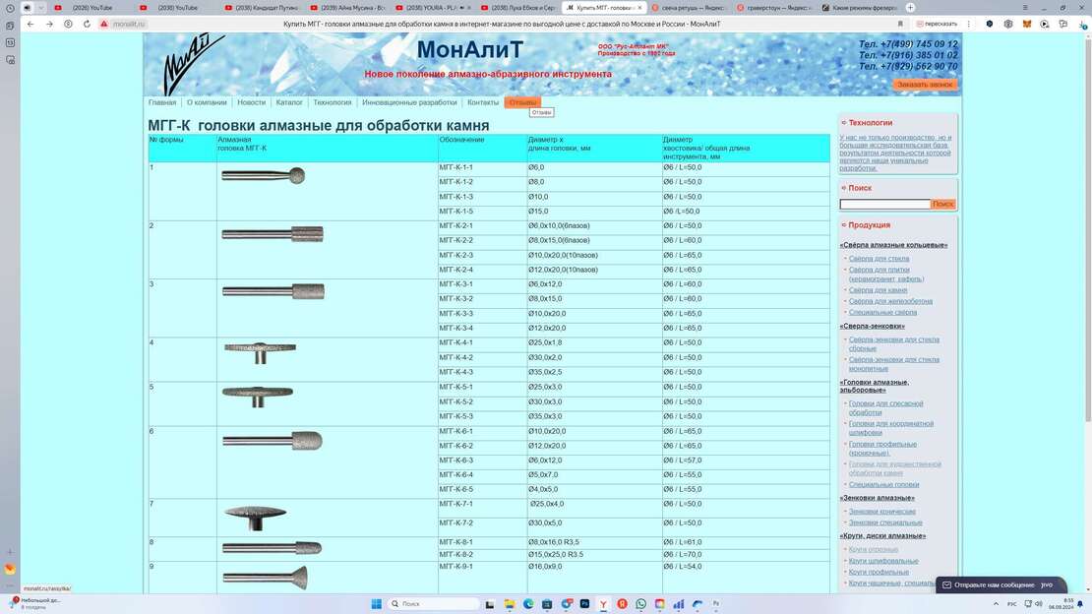Viewport: 1092px width, 614px height.
Task: Open the Отзывы navigation tab
Action: pyautogui.click(x=522, y=102)
